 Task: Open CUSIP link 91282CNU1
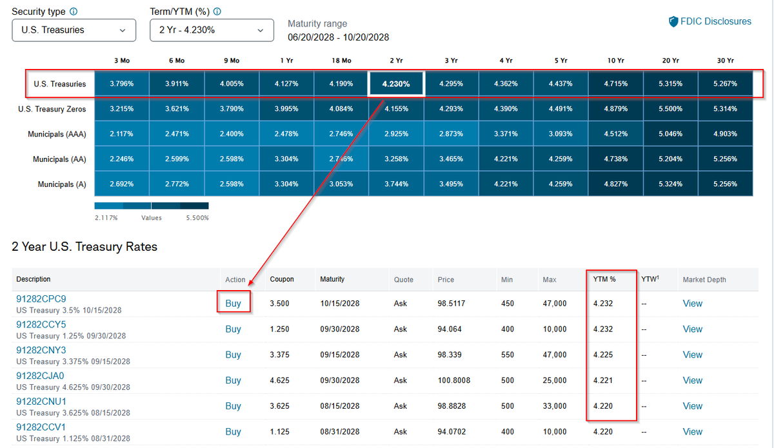41,402
